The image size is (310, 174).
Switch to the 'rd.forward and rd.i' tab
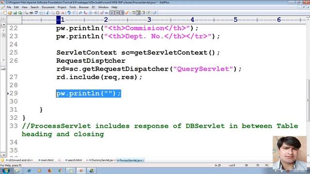point(19,160)
